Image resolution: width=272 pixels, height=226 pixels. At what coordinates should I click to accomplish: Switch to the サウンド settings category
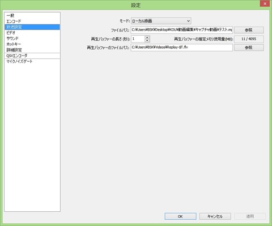point(32,39)
